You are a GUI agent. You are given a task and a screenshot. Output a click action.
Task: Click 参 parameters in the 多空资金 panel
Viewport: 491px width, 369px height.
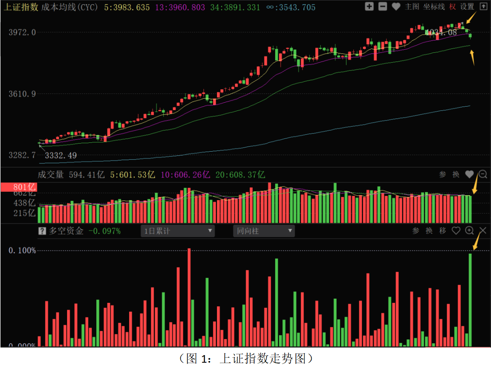click(x=416, y=231)
